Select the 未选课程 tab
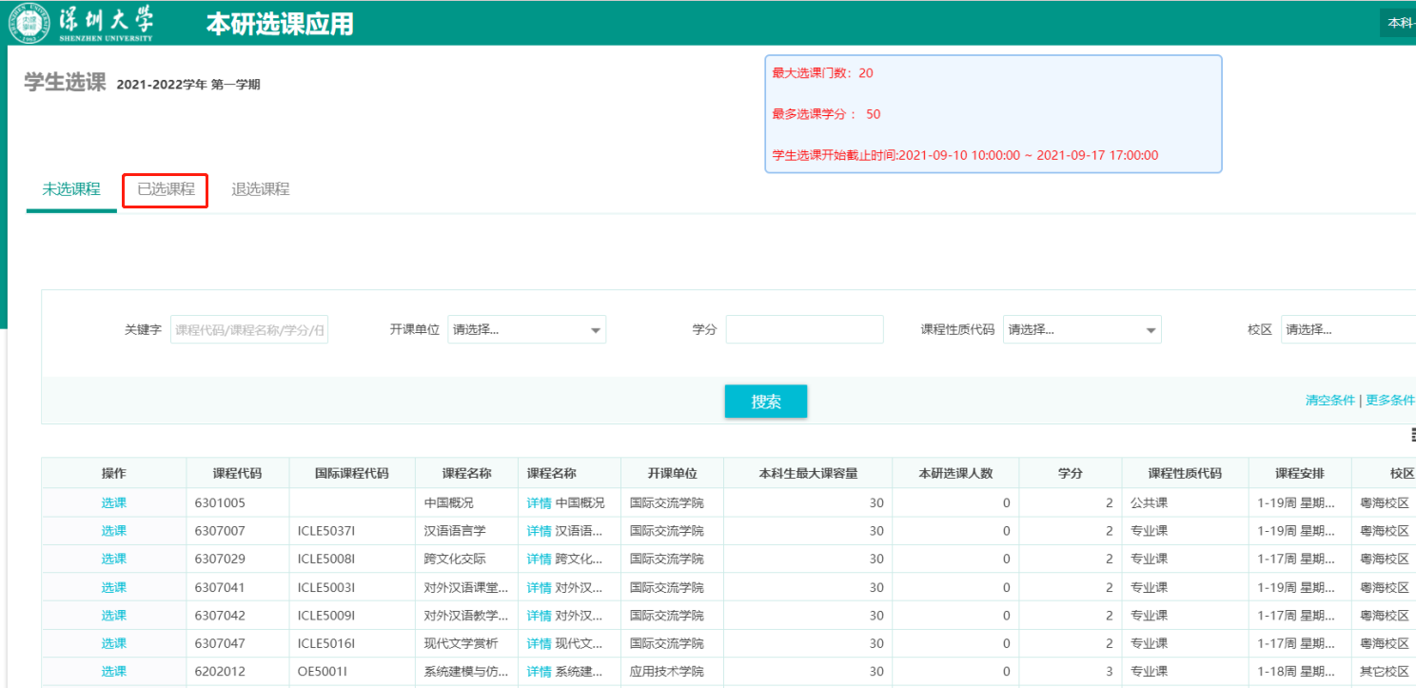 pos(71,189)
